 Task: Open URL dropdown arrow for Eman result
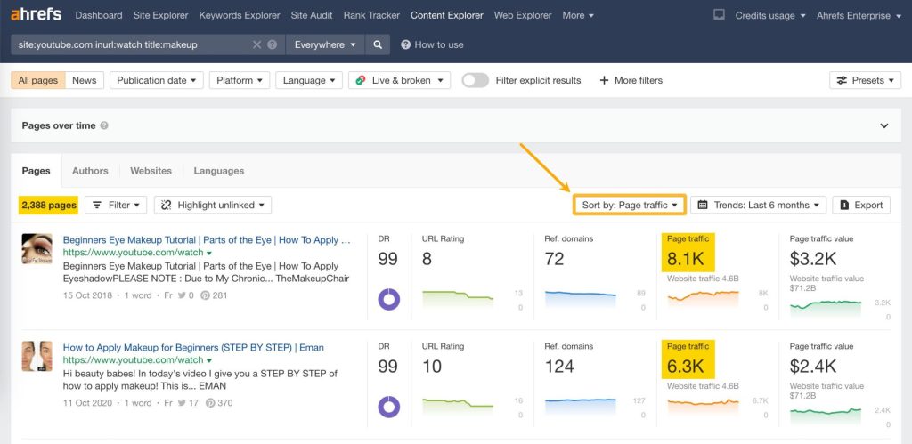tap(208, 361)
